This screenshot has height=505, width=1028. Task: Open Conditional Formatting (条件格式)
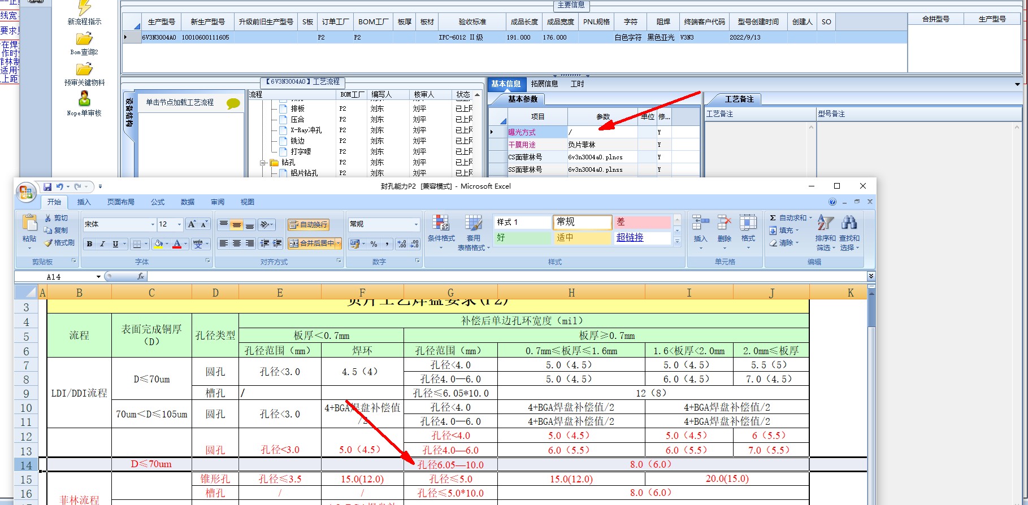point(441,232)
